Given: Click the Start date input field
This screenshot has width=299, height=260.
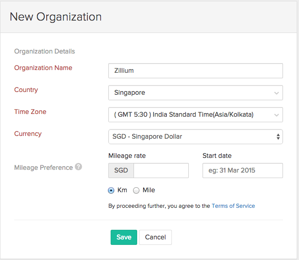Looking at the screenshot, I should (242, 171).
